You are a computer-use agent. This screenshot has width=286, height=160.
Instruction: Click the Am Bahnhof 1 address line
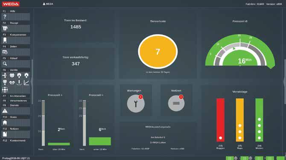click(158, 137)
